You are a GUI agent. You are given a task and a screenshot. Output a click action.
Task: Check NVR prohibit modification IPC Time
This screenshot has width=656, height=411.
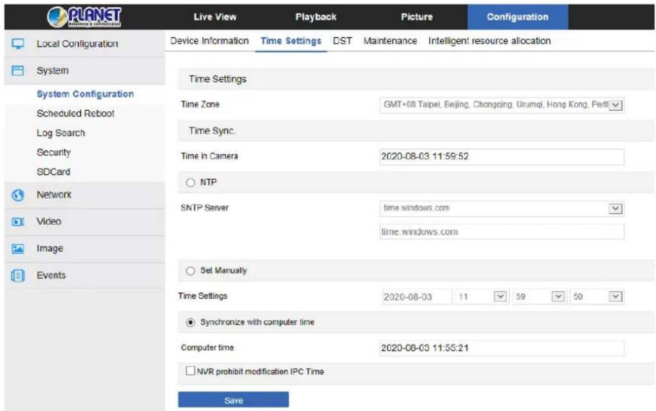click(x=191, y=371)
